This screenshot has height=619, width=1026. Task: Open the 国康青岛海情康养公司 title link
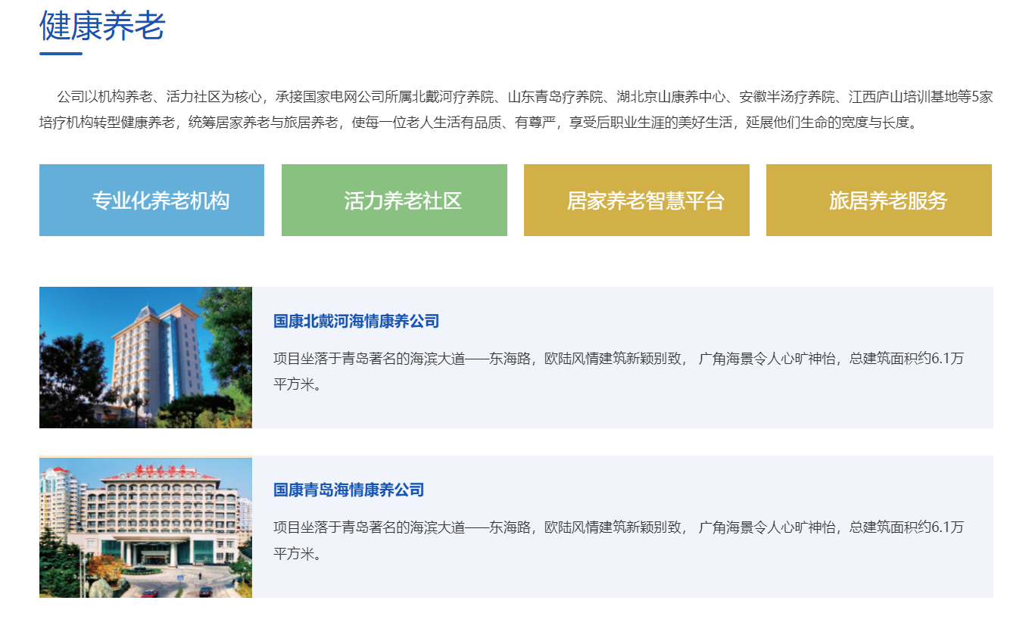point(348,490)
